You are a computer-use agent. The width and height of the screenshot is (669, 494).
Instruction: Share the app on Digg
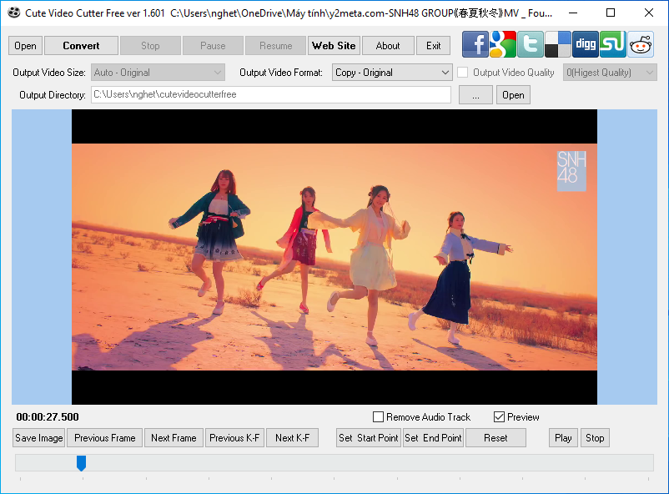[x=585, y=44]
